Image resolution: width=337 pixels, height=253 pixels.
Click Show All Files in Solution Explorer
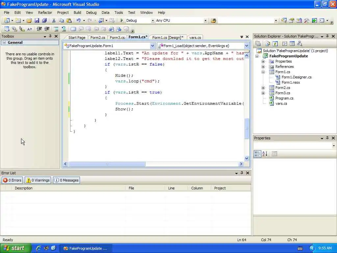click(x=268, y=44)
